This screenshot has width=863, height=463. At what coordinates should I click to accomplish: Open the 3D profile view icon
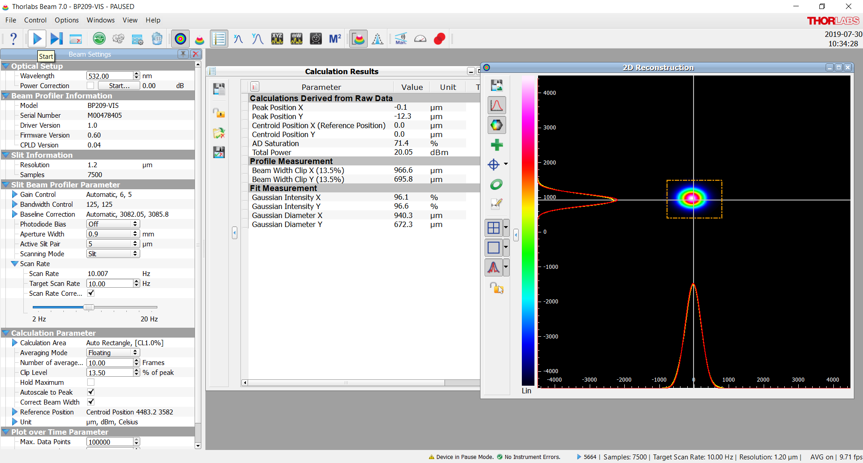point(200,39)
